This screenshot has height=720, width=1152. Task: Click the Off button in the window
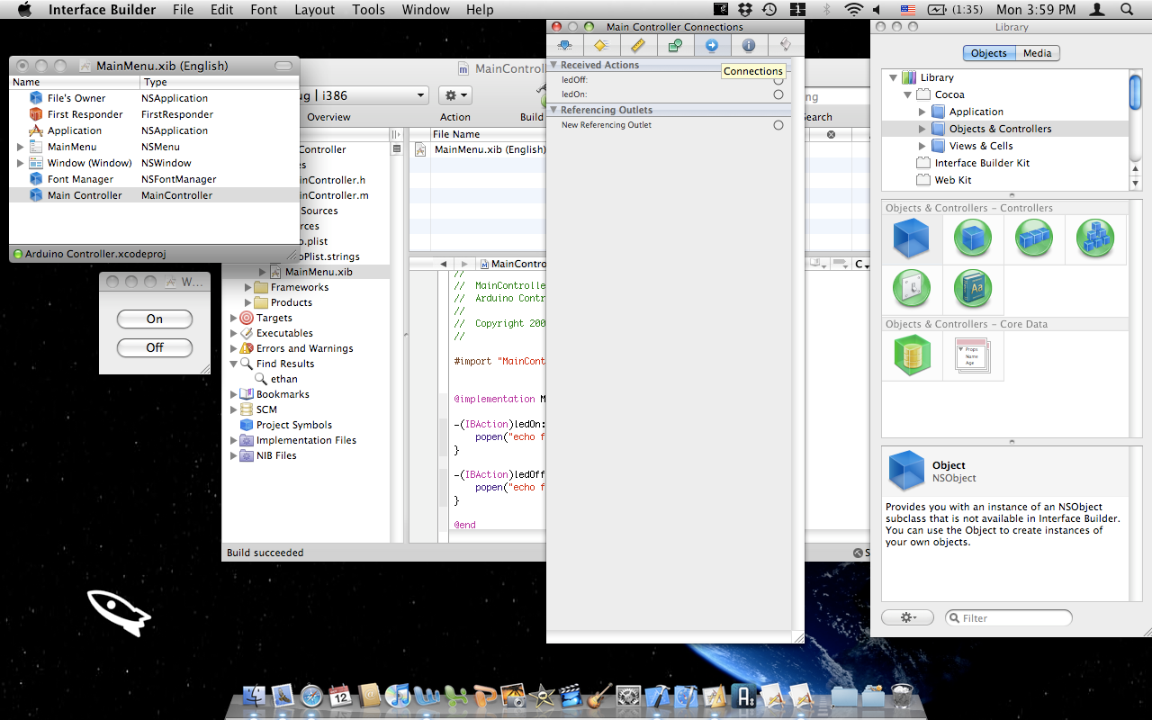pyautogui.click(x=155, y=347)
